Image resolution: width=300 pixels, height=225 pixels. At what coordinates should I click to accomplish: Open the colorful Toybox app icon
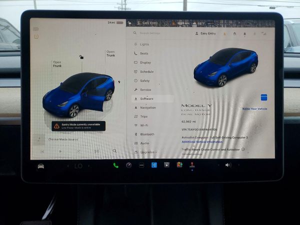(179, 164)
